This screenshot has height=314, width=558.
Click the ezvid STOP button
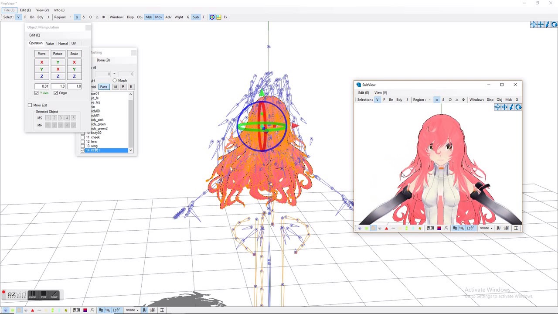coord(43,295)
